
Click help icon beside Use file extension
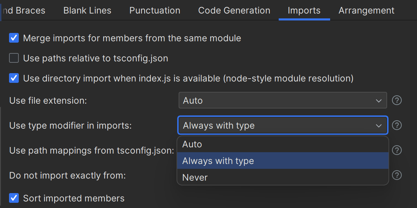(x=397, y=101)
